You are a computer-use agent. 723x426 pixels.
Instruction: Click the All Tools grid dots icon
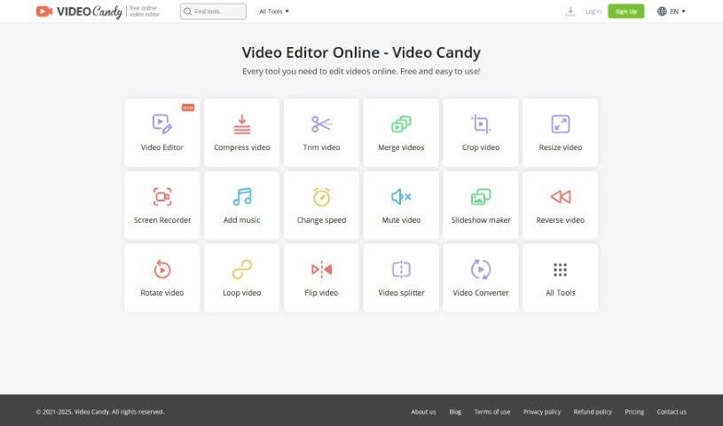561,270
